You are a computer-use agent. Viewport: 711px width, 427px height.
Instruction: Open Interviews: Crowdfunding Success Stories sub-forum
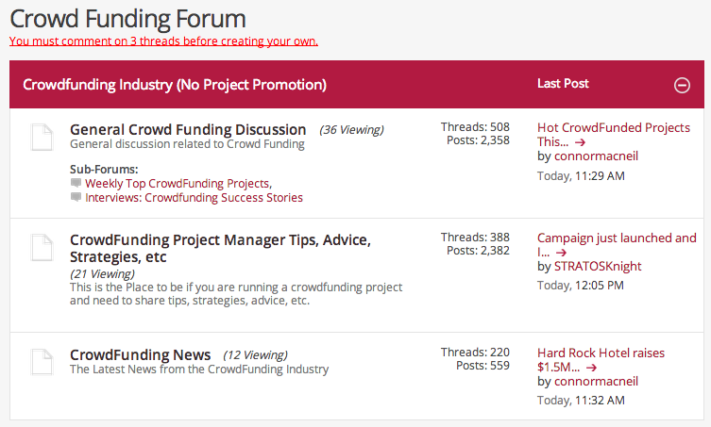(x=194, y=198)
